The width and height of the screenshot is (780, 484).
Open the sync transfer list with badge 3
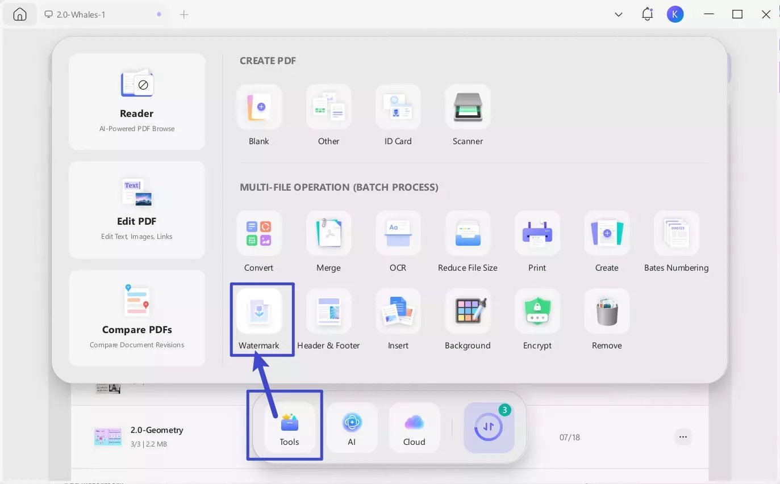(489, 427)
